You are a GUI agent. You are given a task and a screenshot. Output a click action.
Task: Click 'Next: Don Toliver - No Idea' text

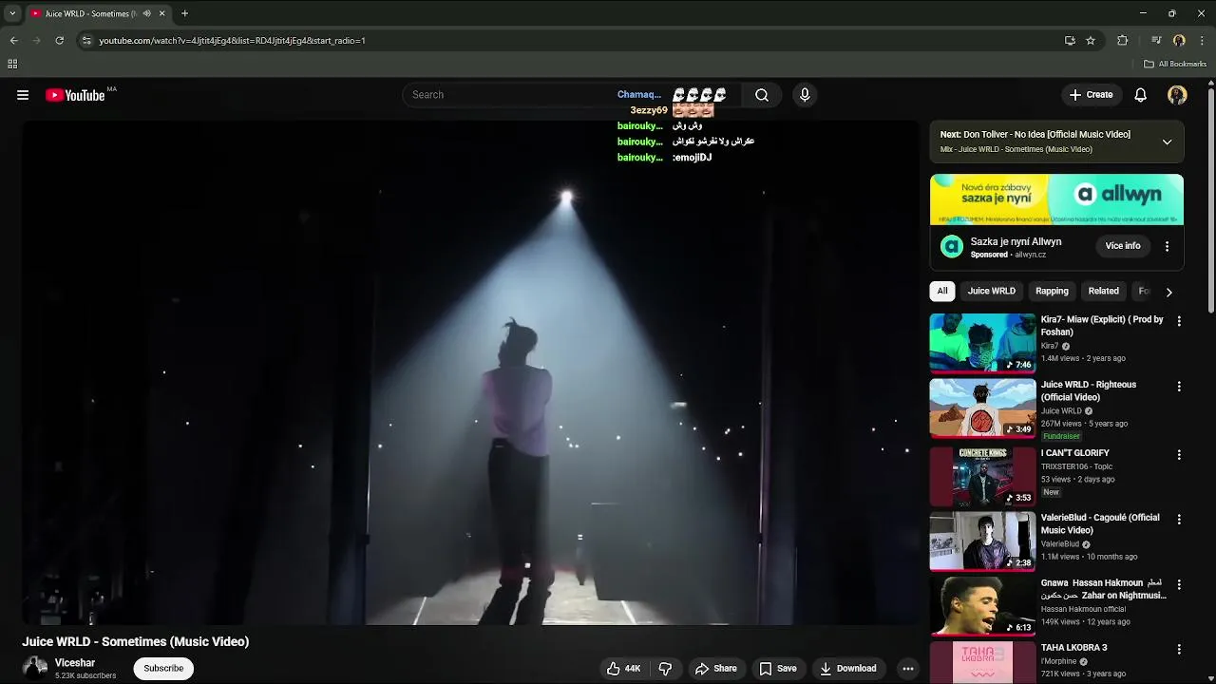pos(1035,135)
